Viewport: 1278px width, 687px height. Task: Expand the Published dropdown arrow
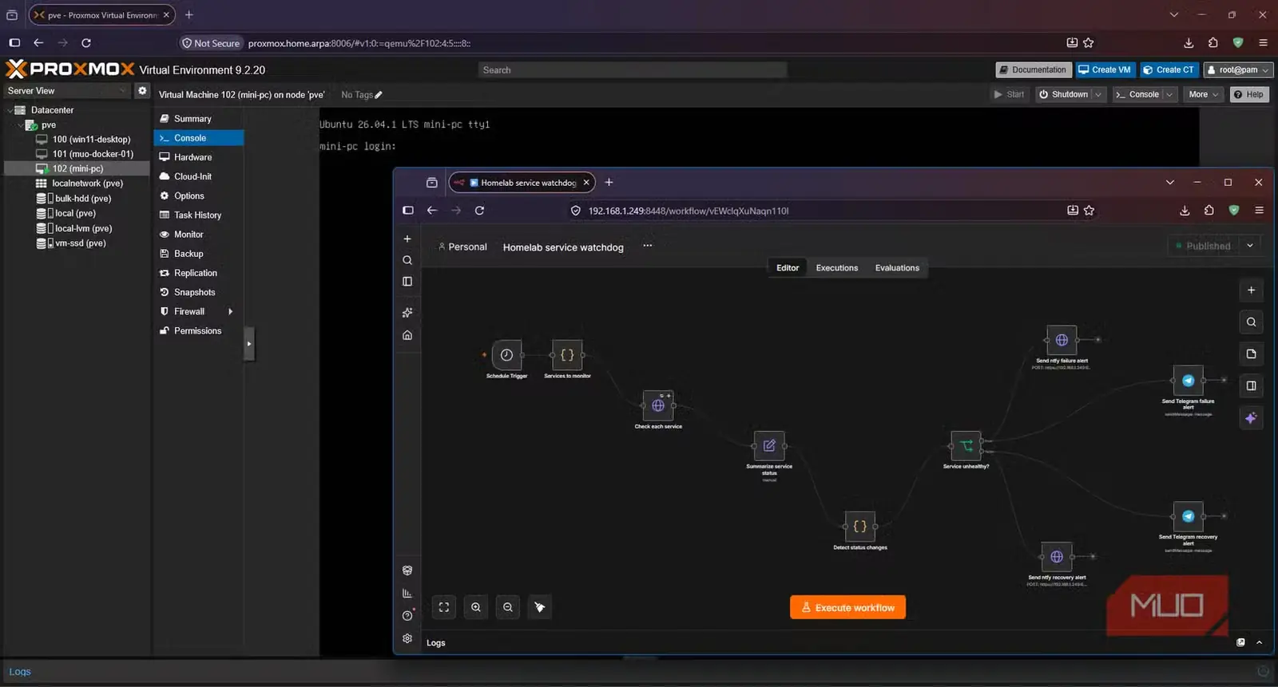click(1250, 246)
